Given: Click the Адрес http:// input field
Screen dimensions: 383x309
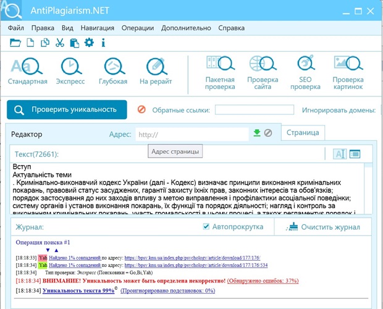Looking at the screenshot, I should (192, 134).
